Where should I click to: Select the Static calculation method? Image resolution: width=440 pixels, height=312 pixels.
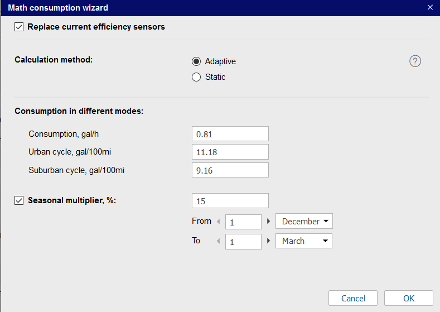(196, 77)
